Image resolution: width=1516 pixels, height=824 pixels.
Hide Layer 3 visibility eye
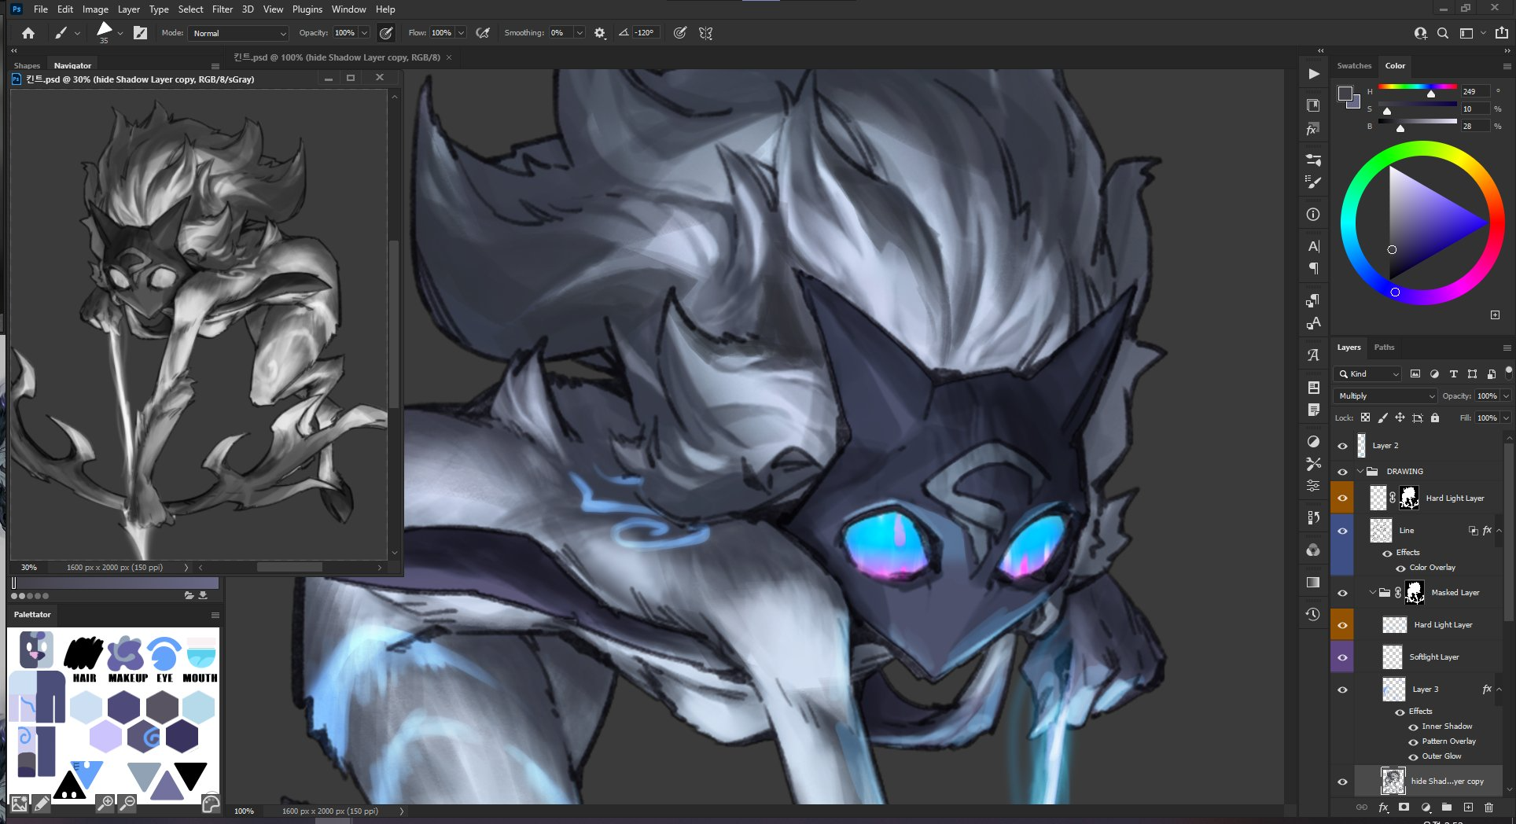coord(1342,690)
